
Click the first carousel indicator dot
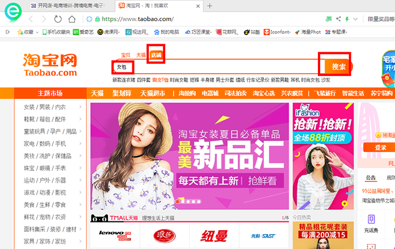(x=178, y=201)
